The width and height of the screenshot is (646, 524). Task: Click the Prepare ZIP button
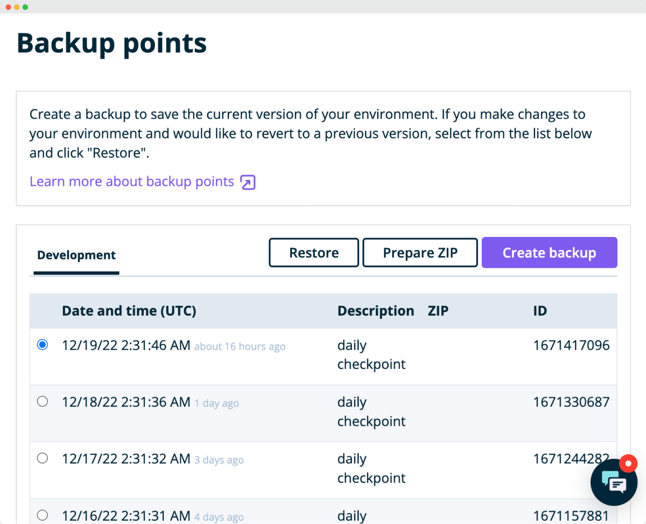pos(420,252)
